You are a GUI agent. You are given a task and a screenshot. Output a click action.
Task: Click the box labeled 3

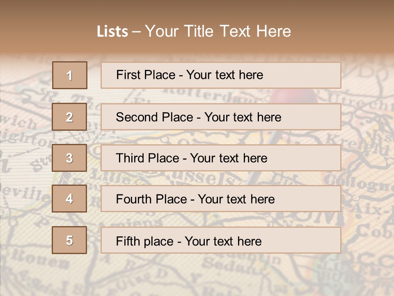pyautogui.click(x=69, y=158)
